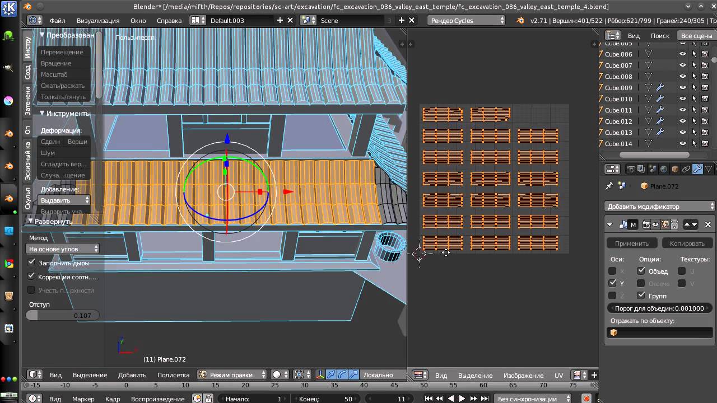
Task: Click the pin icon beside Plane.072
Action: (610, 186)
